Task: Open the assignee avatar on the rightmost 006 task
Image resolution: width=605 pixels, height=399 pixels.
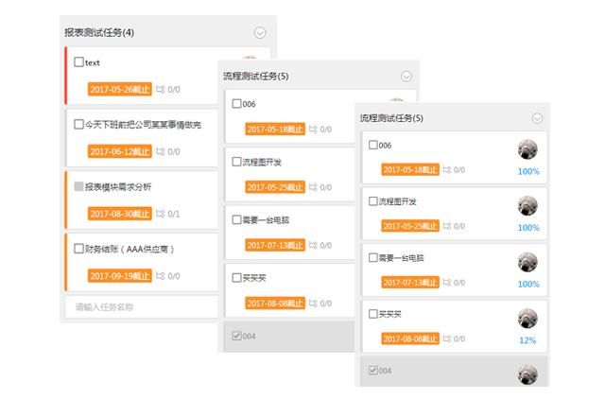Action: (x=527, y=149)
